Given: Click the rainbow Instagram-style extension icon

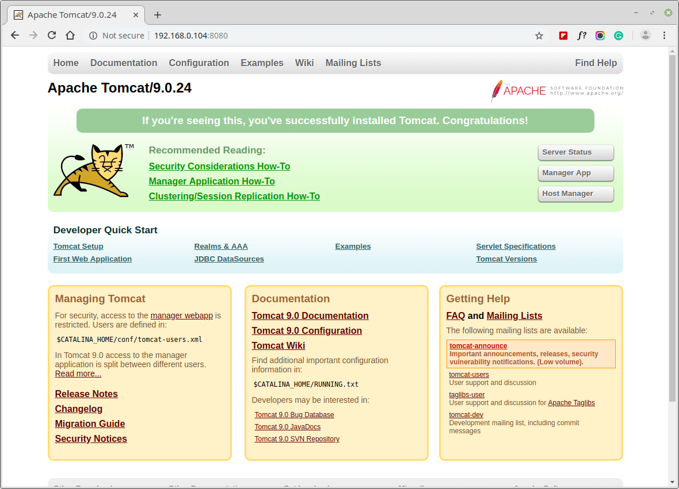Looking at the screenshot, I should tap(600, 35).
